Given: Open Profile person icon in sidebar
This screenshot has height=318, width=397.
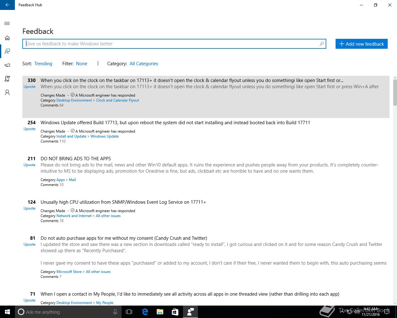Looking at the screenshot, I should 7,92.
